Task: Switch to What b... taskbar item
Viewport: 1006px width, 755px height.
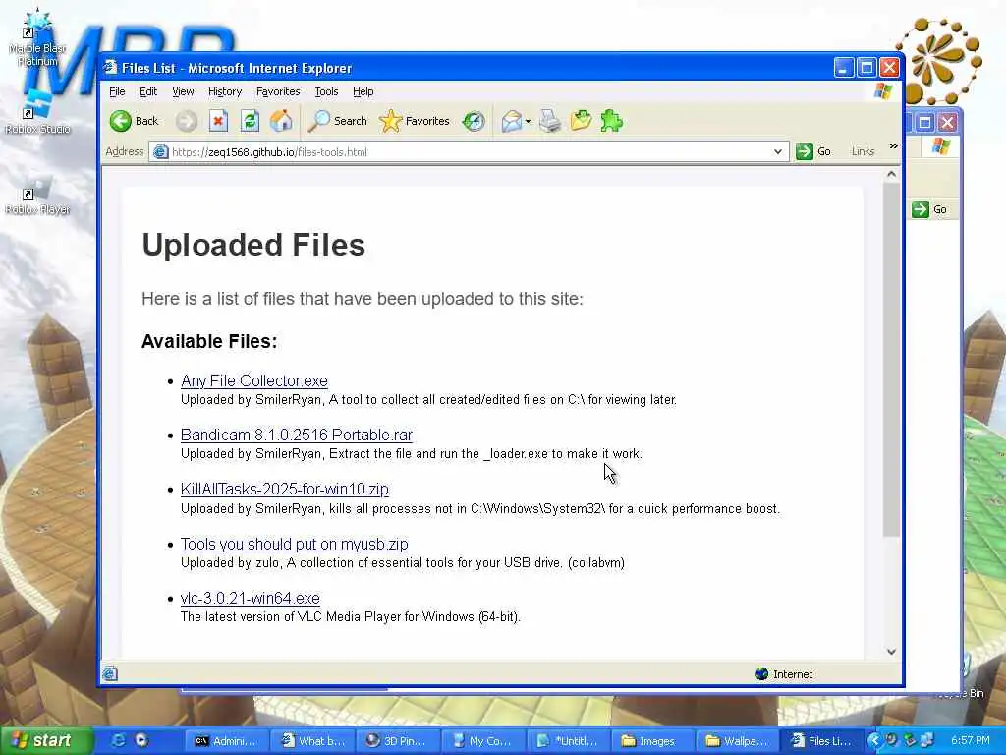Action: (x=312, y=741)
